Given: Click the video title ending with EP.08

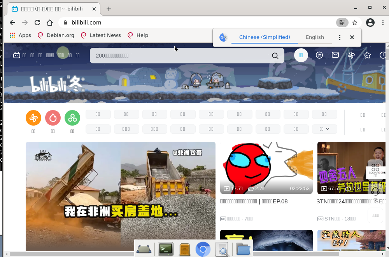Looking at the screenshot, I should click(x=254, y=201).
